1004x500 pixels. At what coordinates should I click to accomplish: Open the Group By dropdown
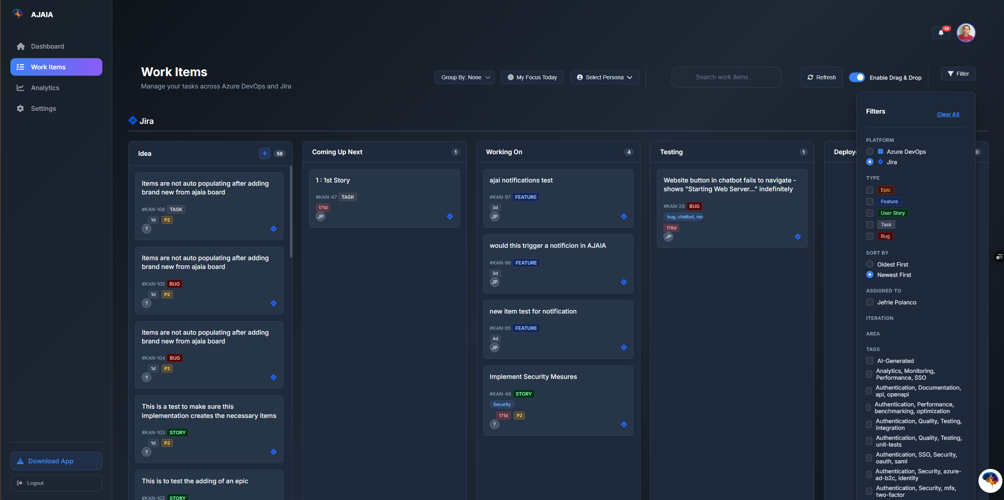point(464,77)
